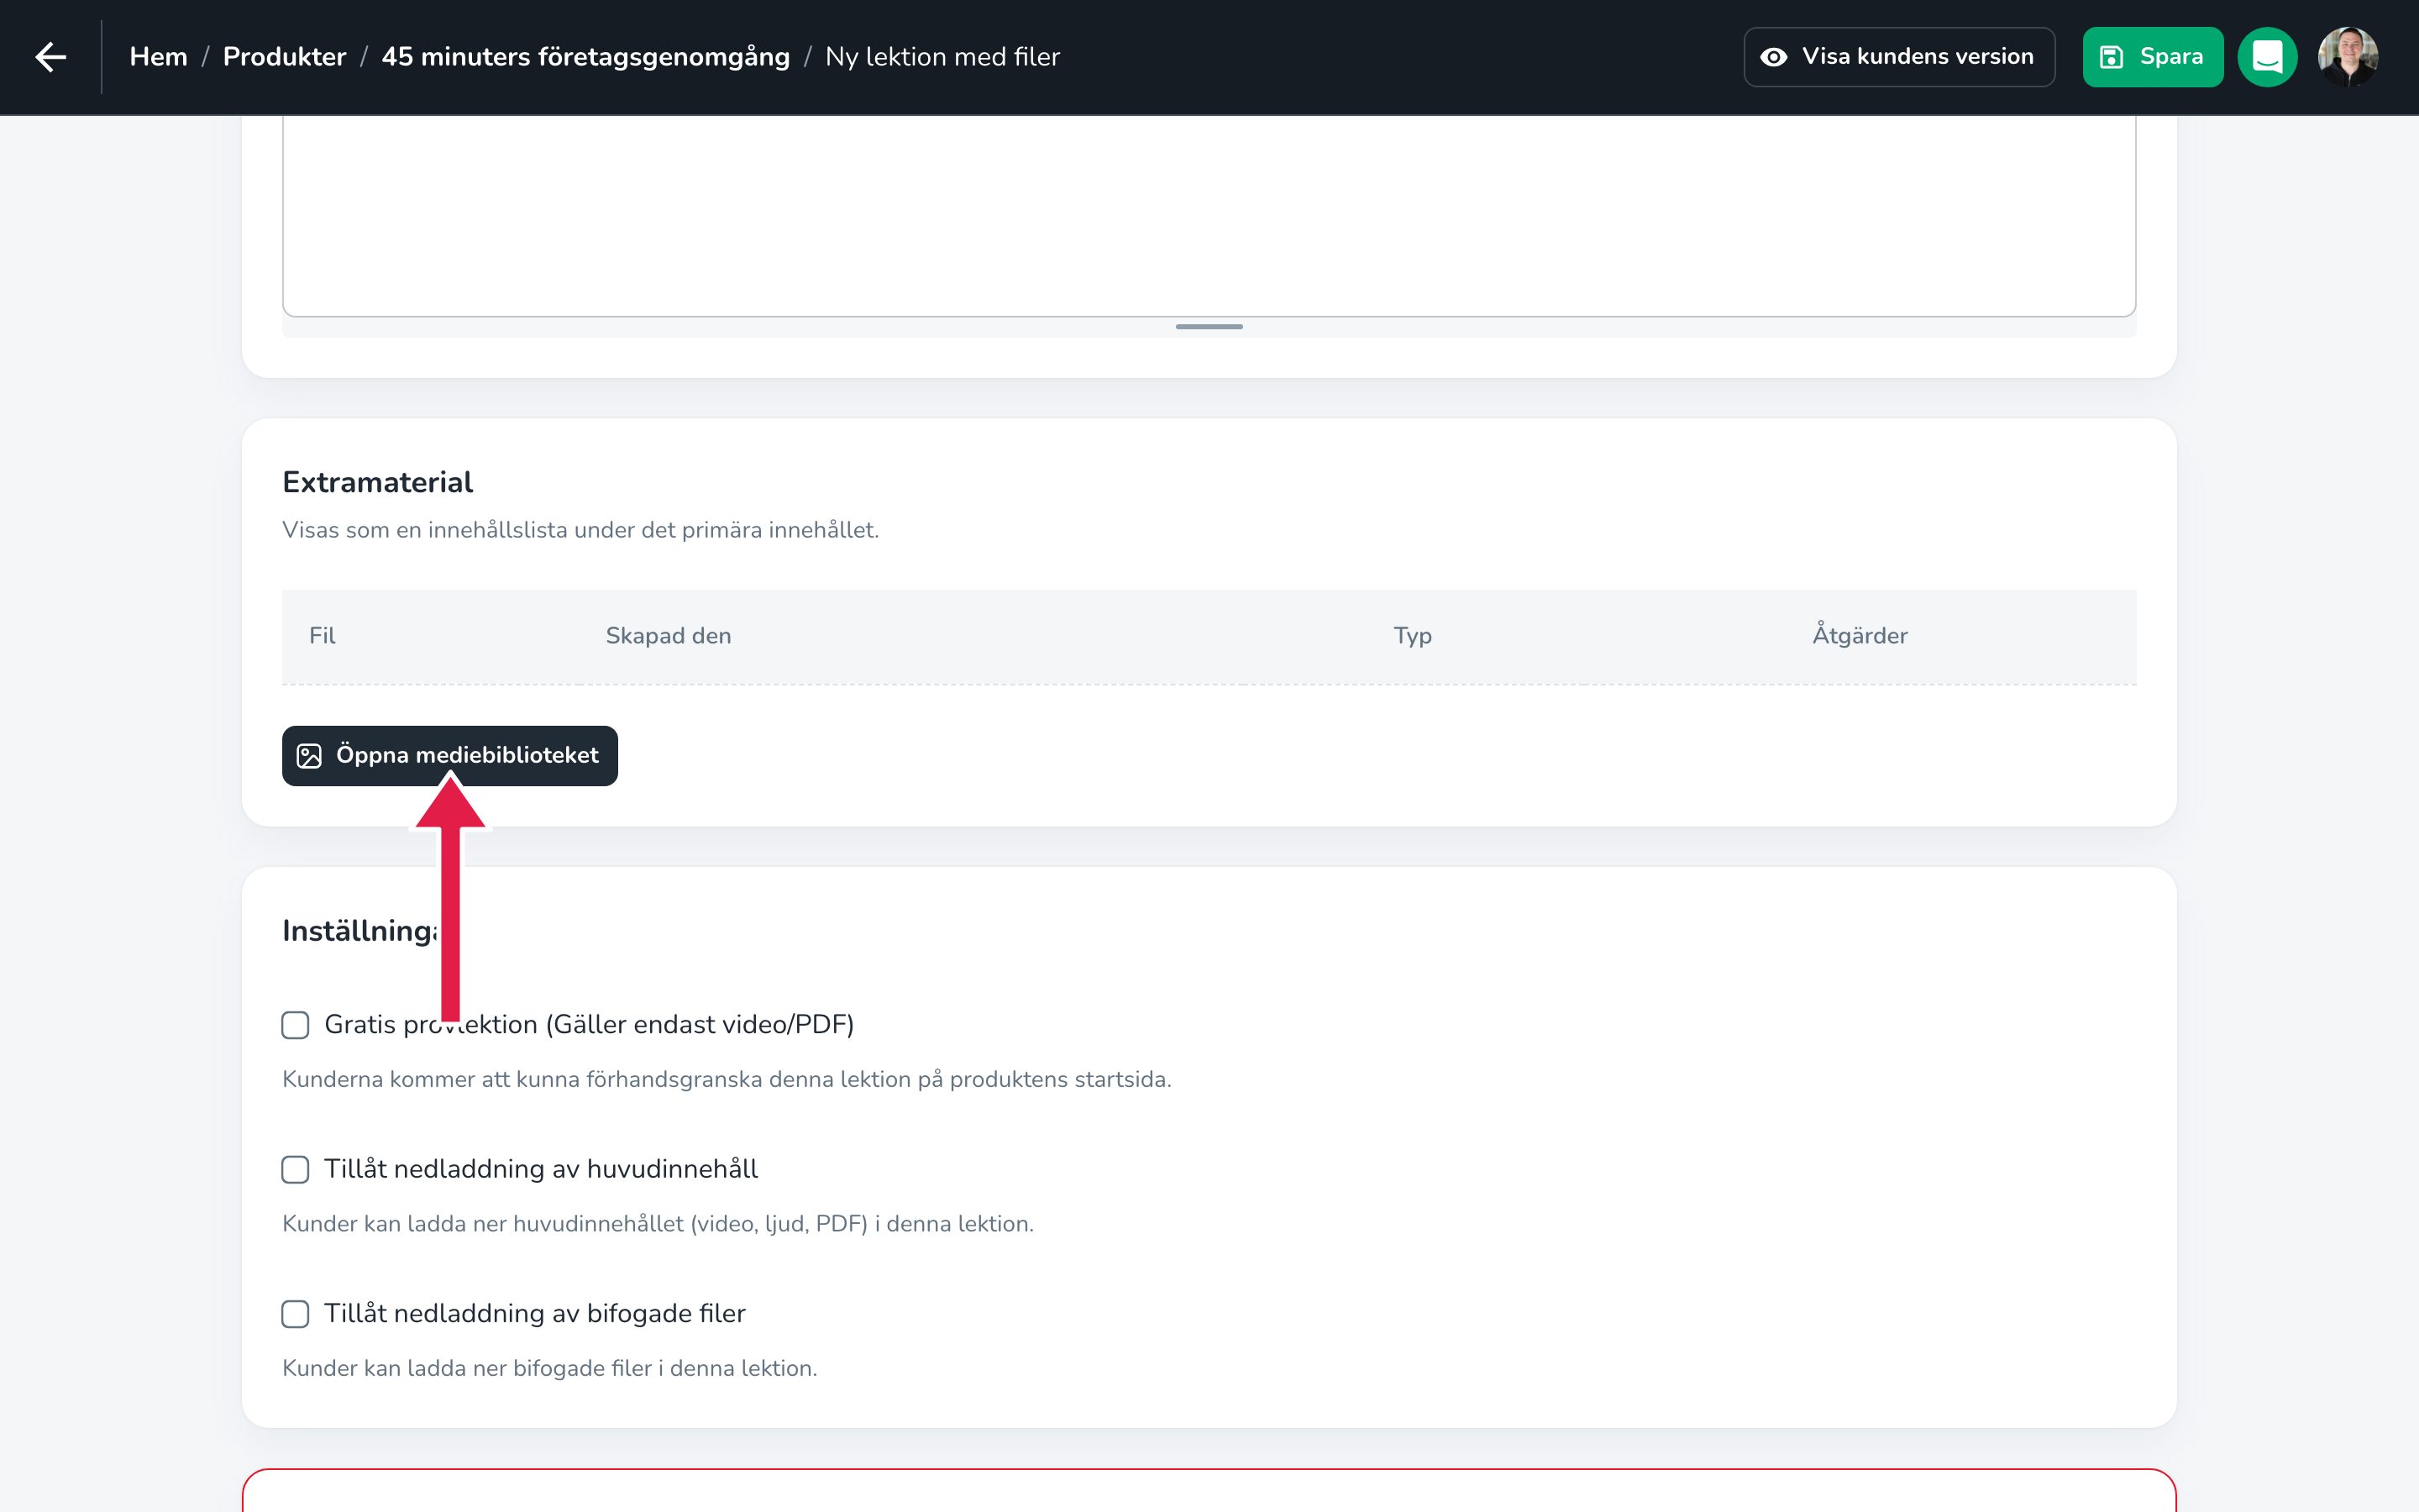Enable Gratis provlektion checkbox
The width and height of the screenshot is (2419, 1512).
pyautogui.click(x=295, y=1025)
